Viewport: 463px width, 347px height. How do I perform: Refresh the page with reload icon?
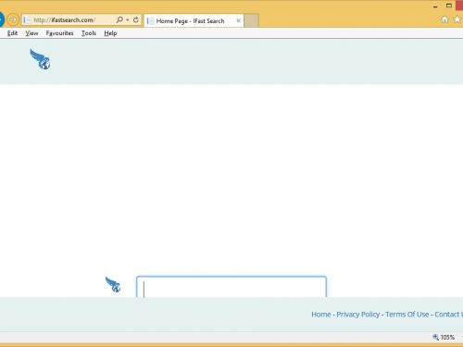tap(136, 20)
